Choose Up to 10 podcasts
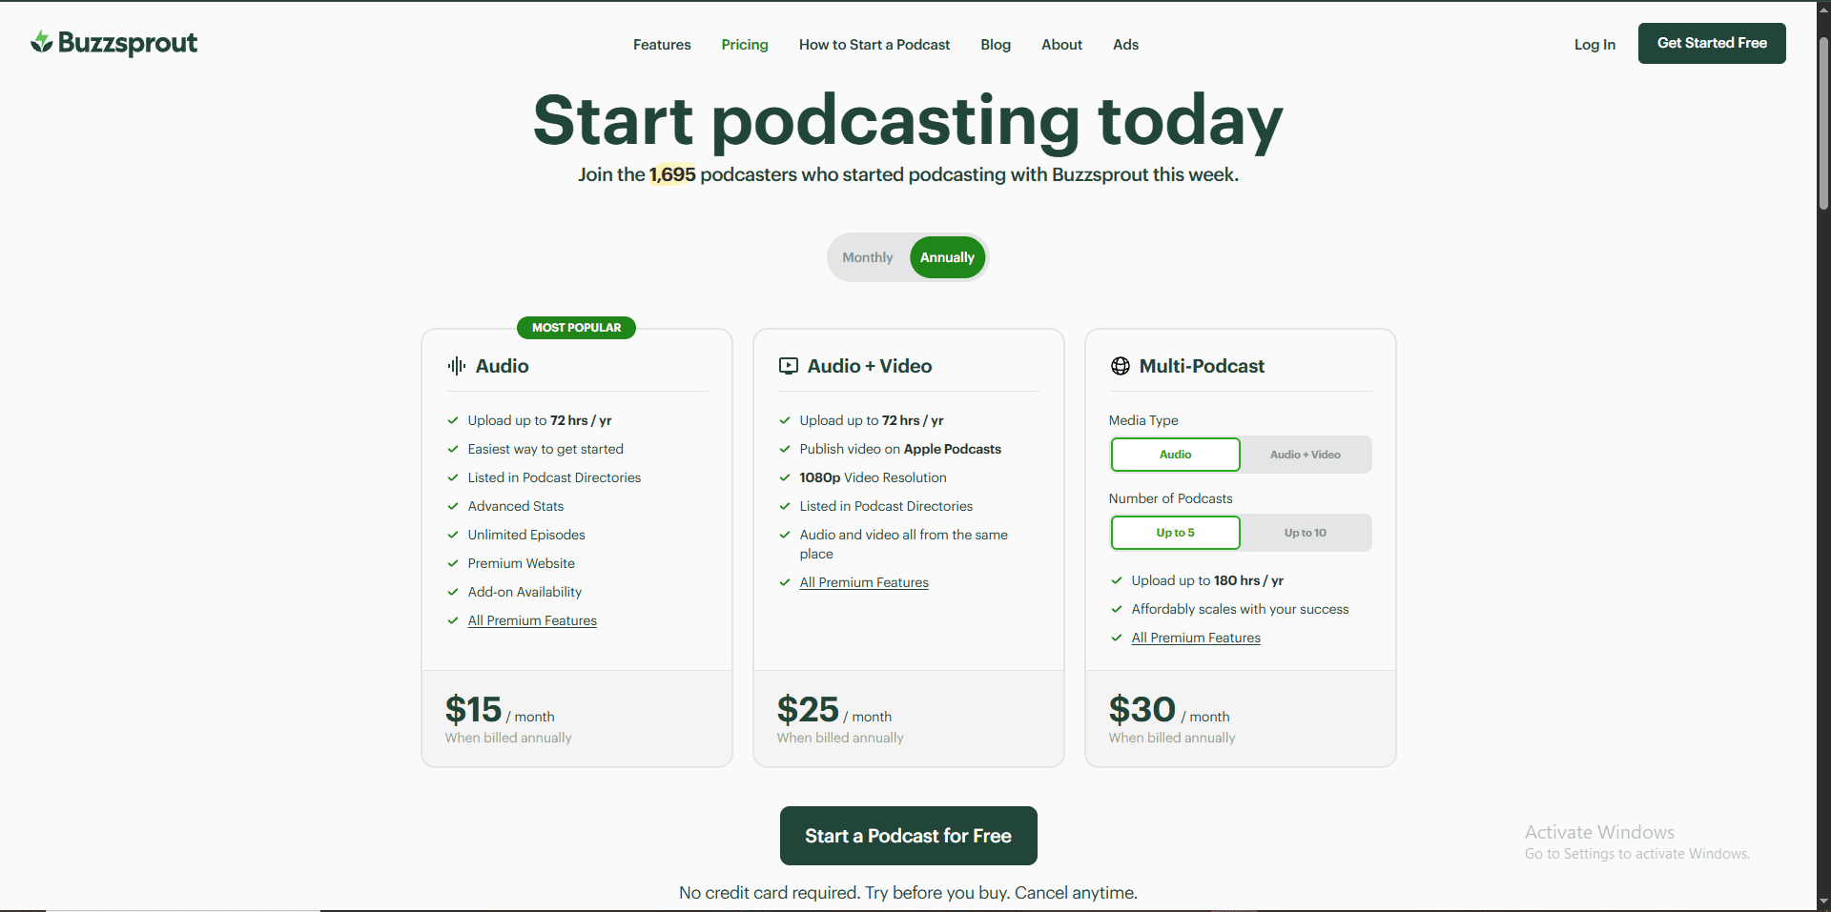The image size is (1831, 912). 1306,533
